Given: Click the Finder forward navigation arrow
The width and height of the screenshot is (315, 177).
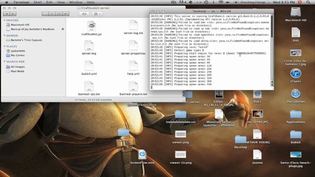Looking at the screenshot, I should tap(13, 14).
